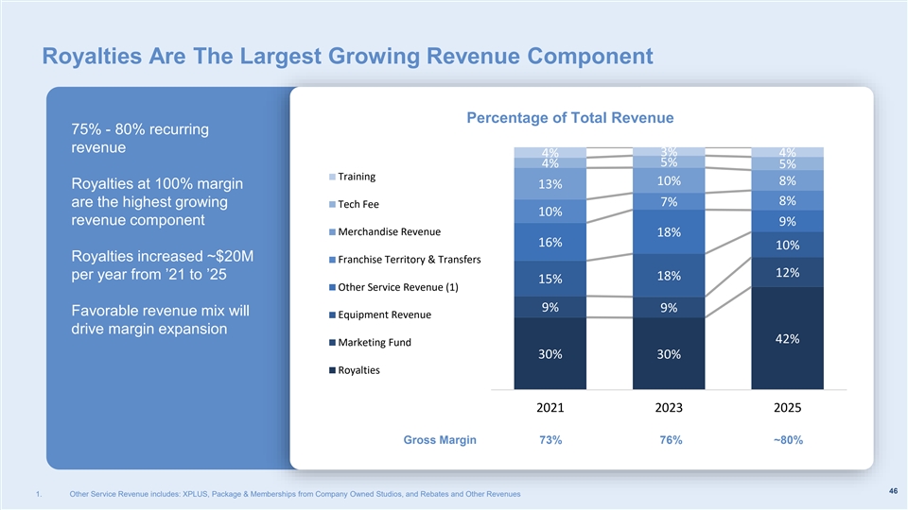This screenshot has width=908, height=510.
Task: Select the 42% Royalties segment in 2025 bar
Action: [x=787, y=338]
